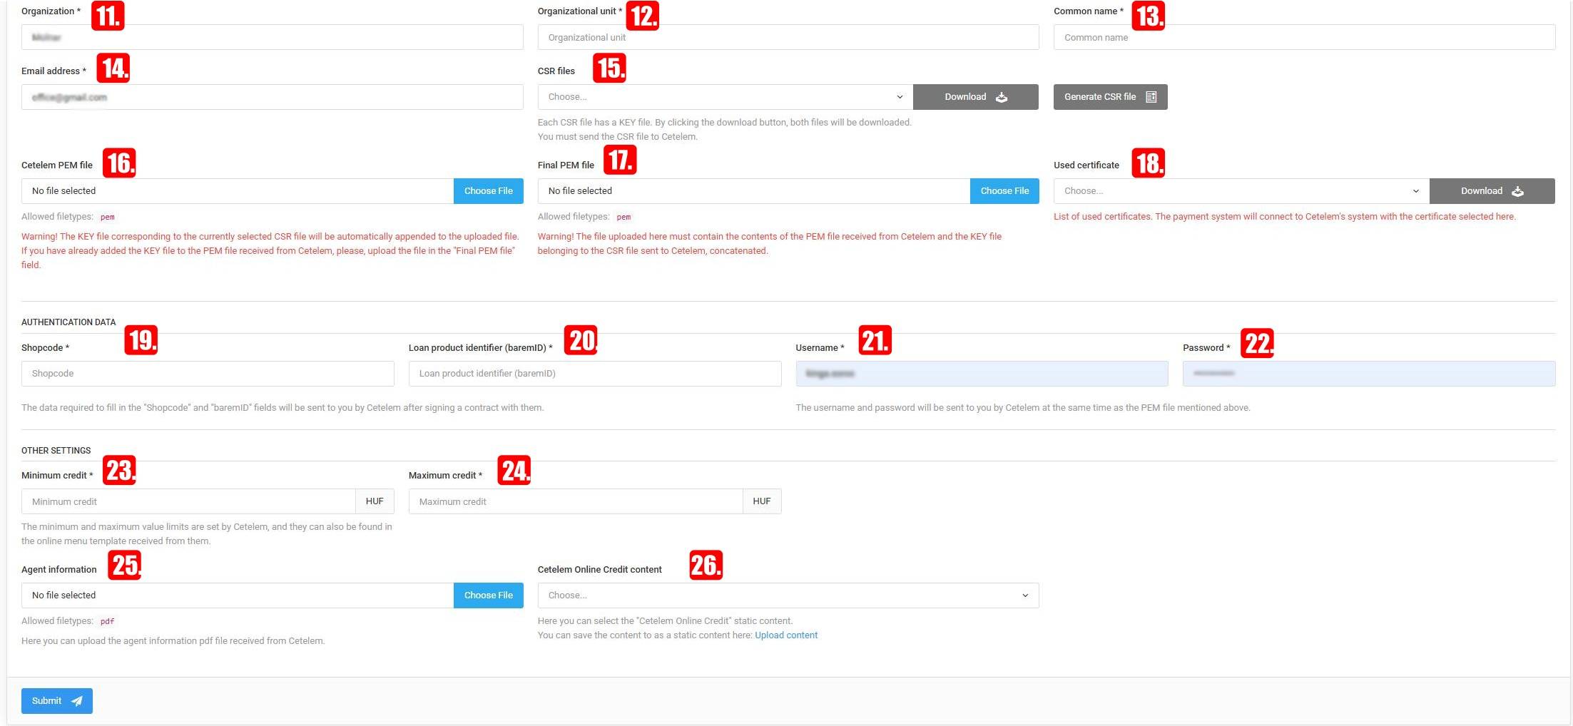The width and height of the screenshot is (1573, 726).
Task: Choose a file for Agent information
Action: [488, 595]
